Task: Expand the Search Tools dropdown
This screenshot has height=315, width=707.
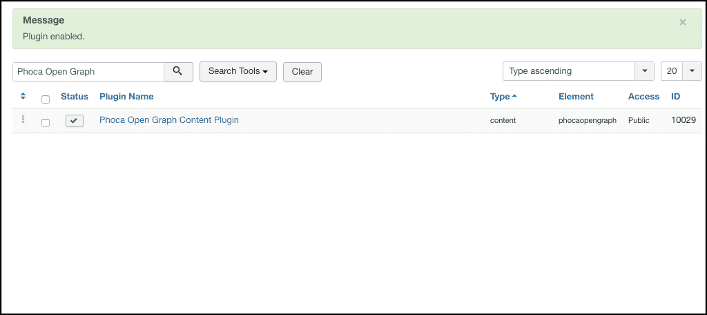Action: [238, 71]
